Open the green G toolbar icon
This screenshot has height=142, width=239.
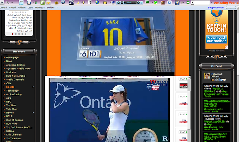coord(43,3)
